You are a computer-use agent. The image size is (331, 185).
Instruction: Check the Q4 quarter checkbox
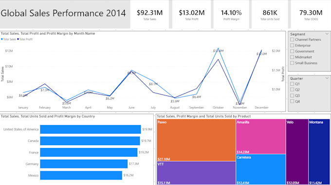coord(292,101)
